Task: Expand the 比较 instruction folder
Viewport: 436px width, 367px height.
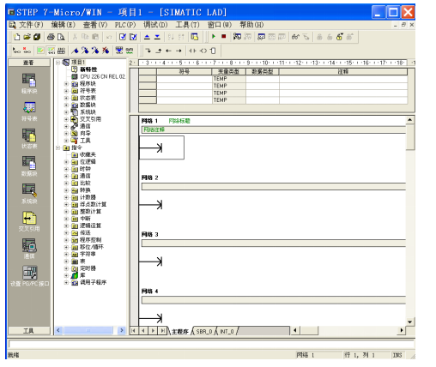Action: (x=66, y=183)
